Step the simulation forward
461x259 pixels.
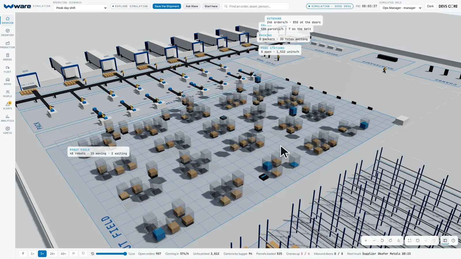tap(73, 254)
